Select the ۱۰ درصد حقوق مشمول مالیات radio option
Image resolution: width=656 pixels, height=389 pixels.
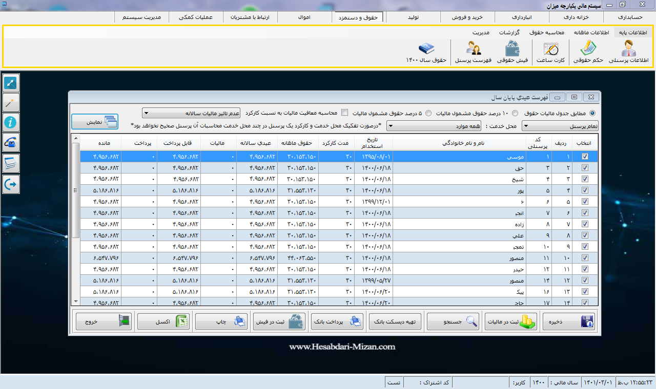(515, 113)
